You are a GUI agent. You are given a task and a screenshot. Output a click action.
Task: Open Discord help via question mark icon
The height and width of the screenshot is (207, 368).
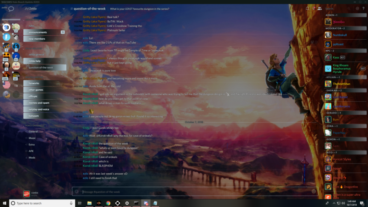point(364,8)
